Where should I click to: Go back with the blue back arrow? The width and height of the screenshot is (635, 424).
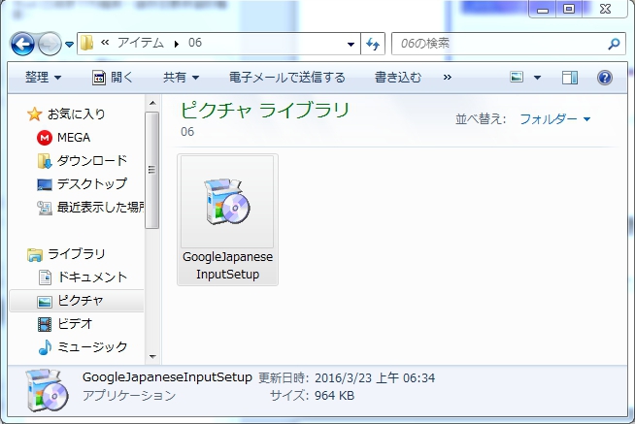point(22,44)
